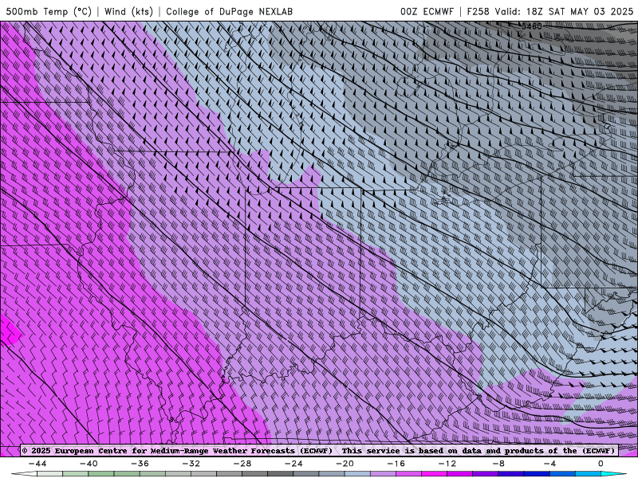Click the 'F258' forecast hour label
This screenshot has height=478, width=638.
click(478, 11)
